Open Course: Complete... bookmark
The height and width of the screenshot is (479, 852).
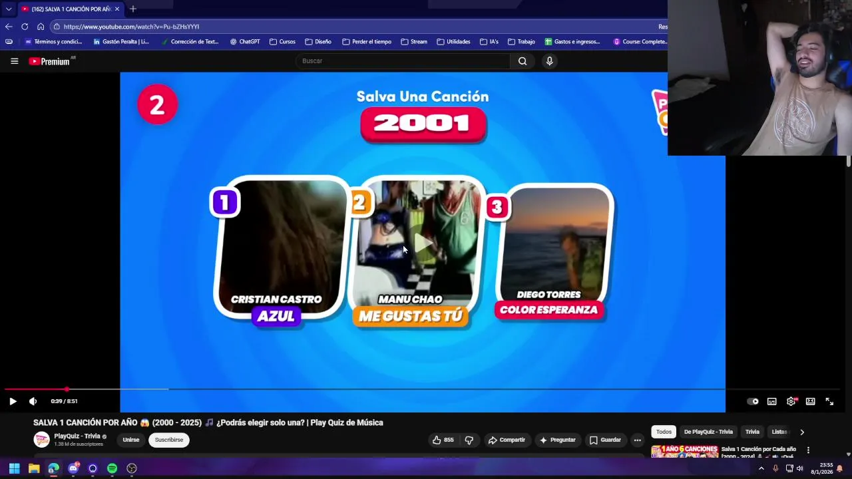[640, 42]
